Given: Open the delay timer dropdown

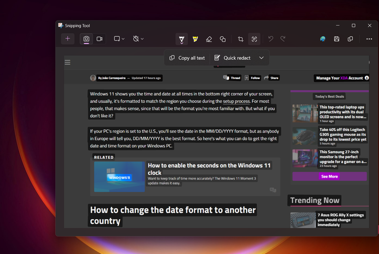Looking at the screenshot, I should [x=138, y=38].
